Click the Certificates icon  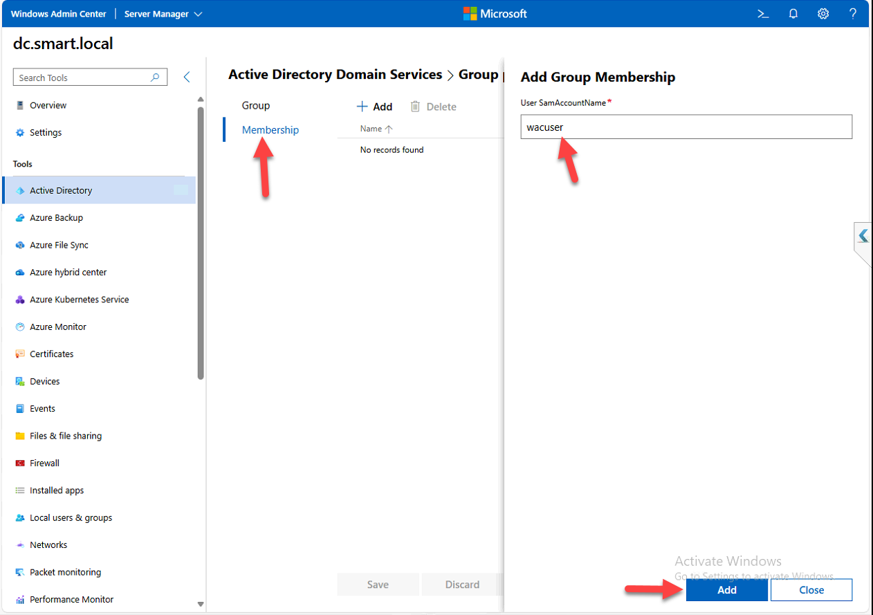click(x=19, y=354)
